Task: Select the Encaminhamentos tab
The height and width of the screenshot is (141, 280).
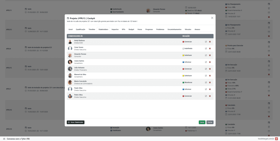Action: 174,29
